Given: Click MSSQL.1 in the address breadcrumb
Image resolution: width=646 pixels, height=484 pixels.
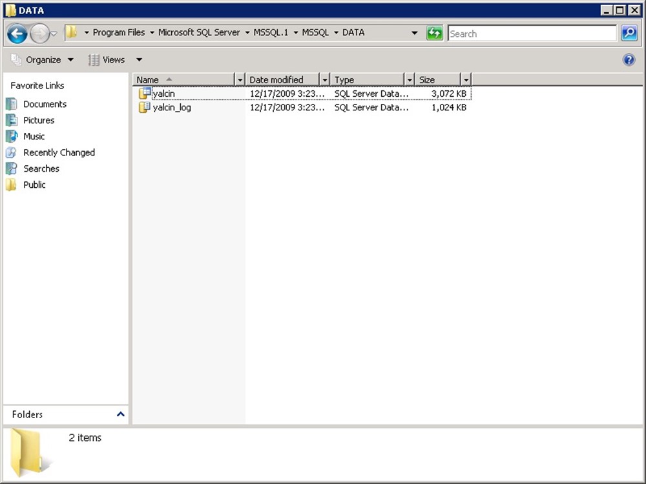Looking at the screenshot, I should [271, 32].
